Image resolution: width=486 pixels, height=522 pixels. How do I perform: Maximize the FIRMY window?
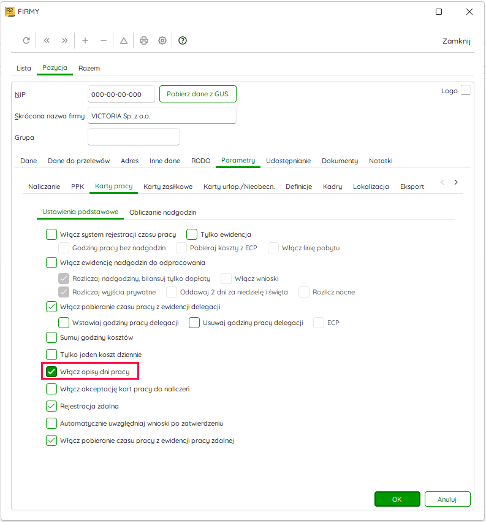(439, 12)
